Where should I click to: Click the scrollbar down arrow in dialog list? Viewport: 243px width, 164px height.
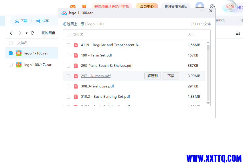(x=208, y=103)
